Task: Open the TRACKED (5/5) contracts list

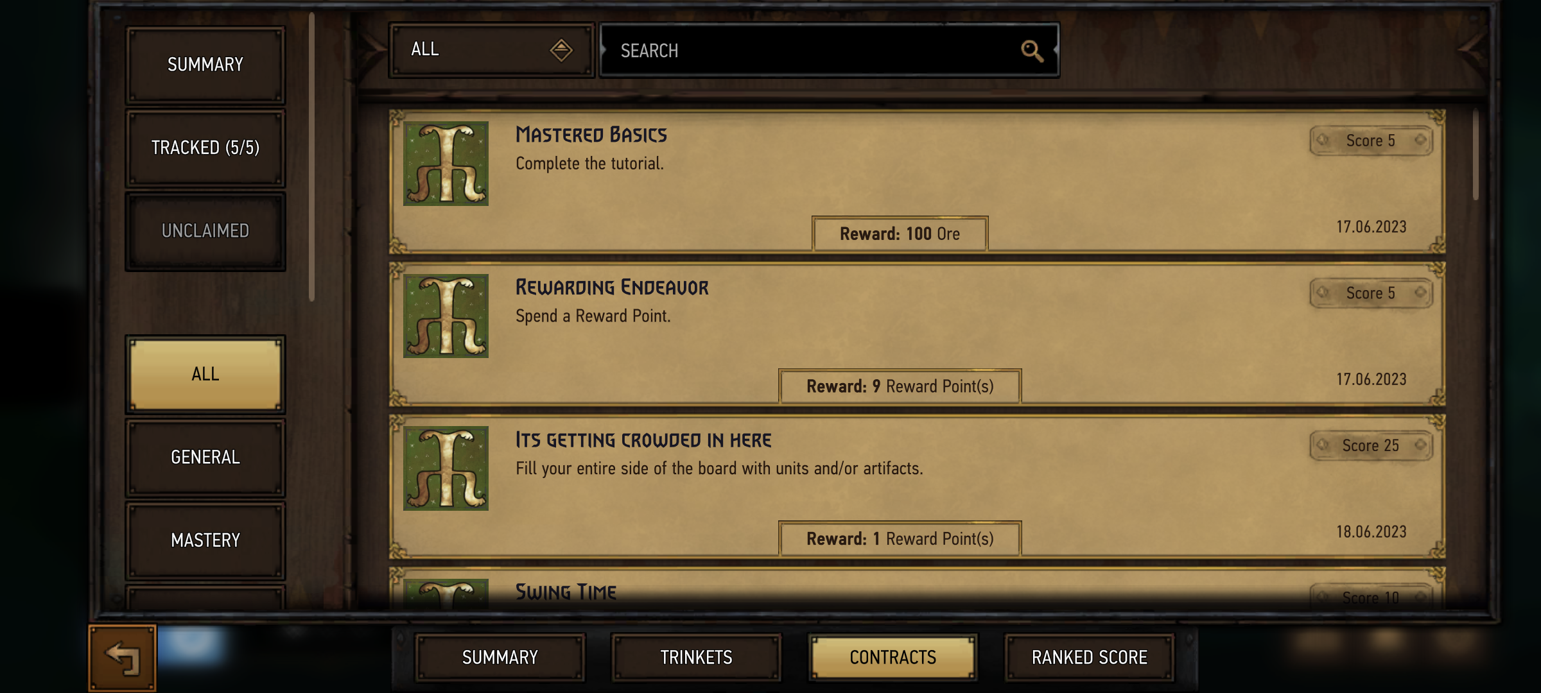Action: pos(205,148)
